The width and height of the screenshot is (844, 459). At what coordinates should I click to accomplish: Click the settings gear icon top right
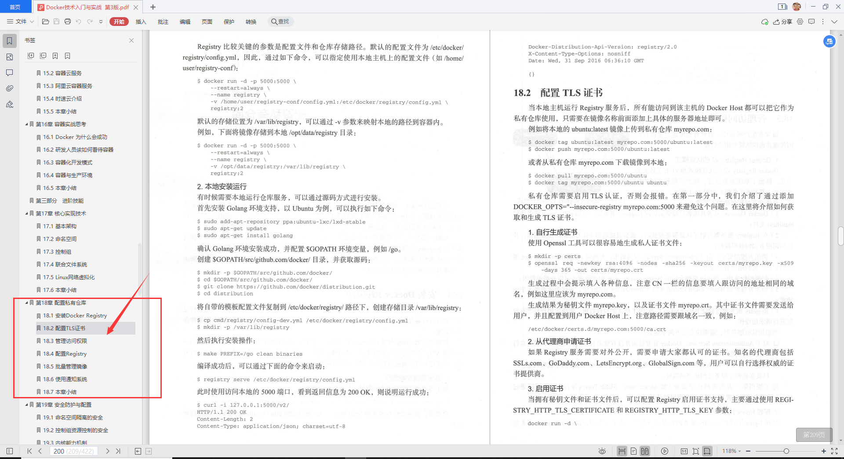tap(800, 22)
